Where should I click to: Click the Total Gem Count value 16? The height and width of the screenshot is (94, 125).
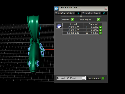(x=104, y=13)
